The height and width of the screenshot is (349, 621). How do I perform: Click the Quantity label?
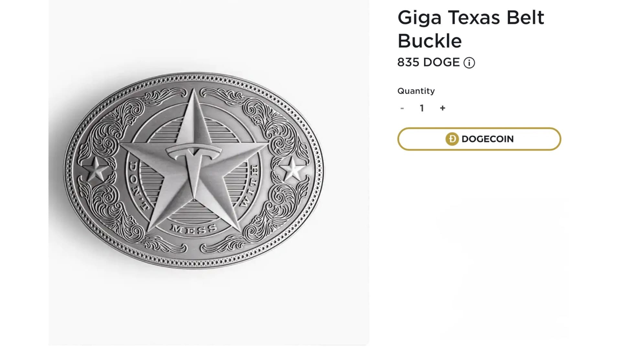[416, 91]
